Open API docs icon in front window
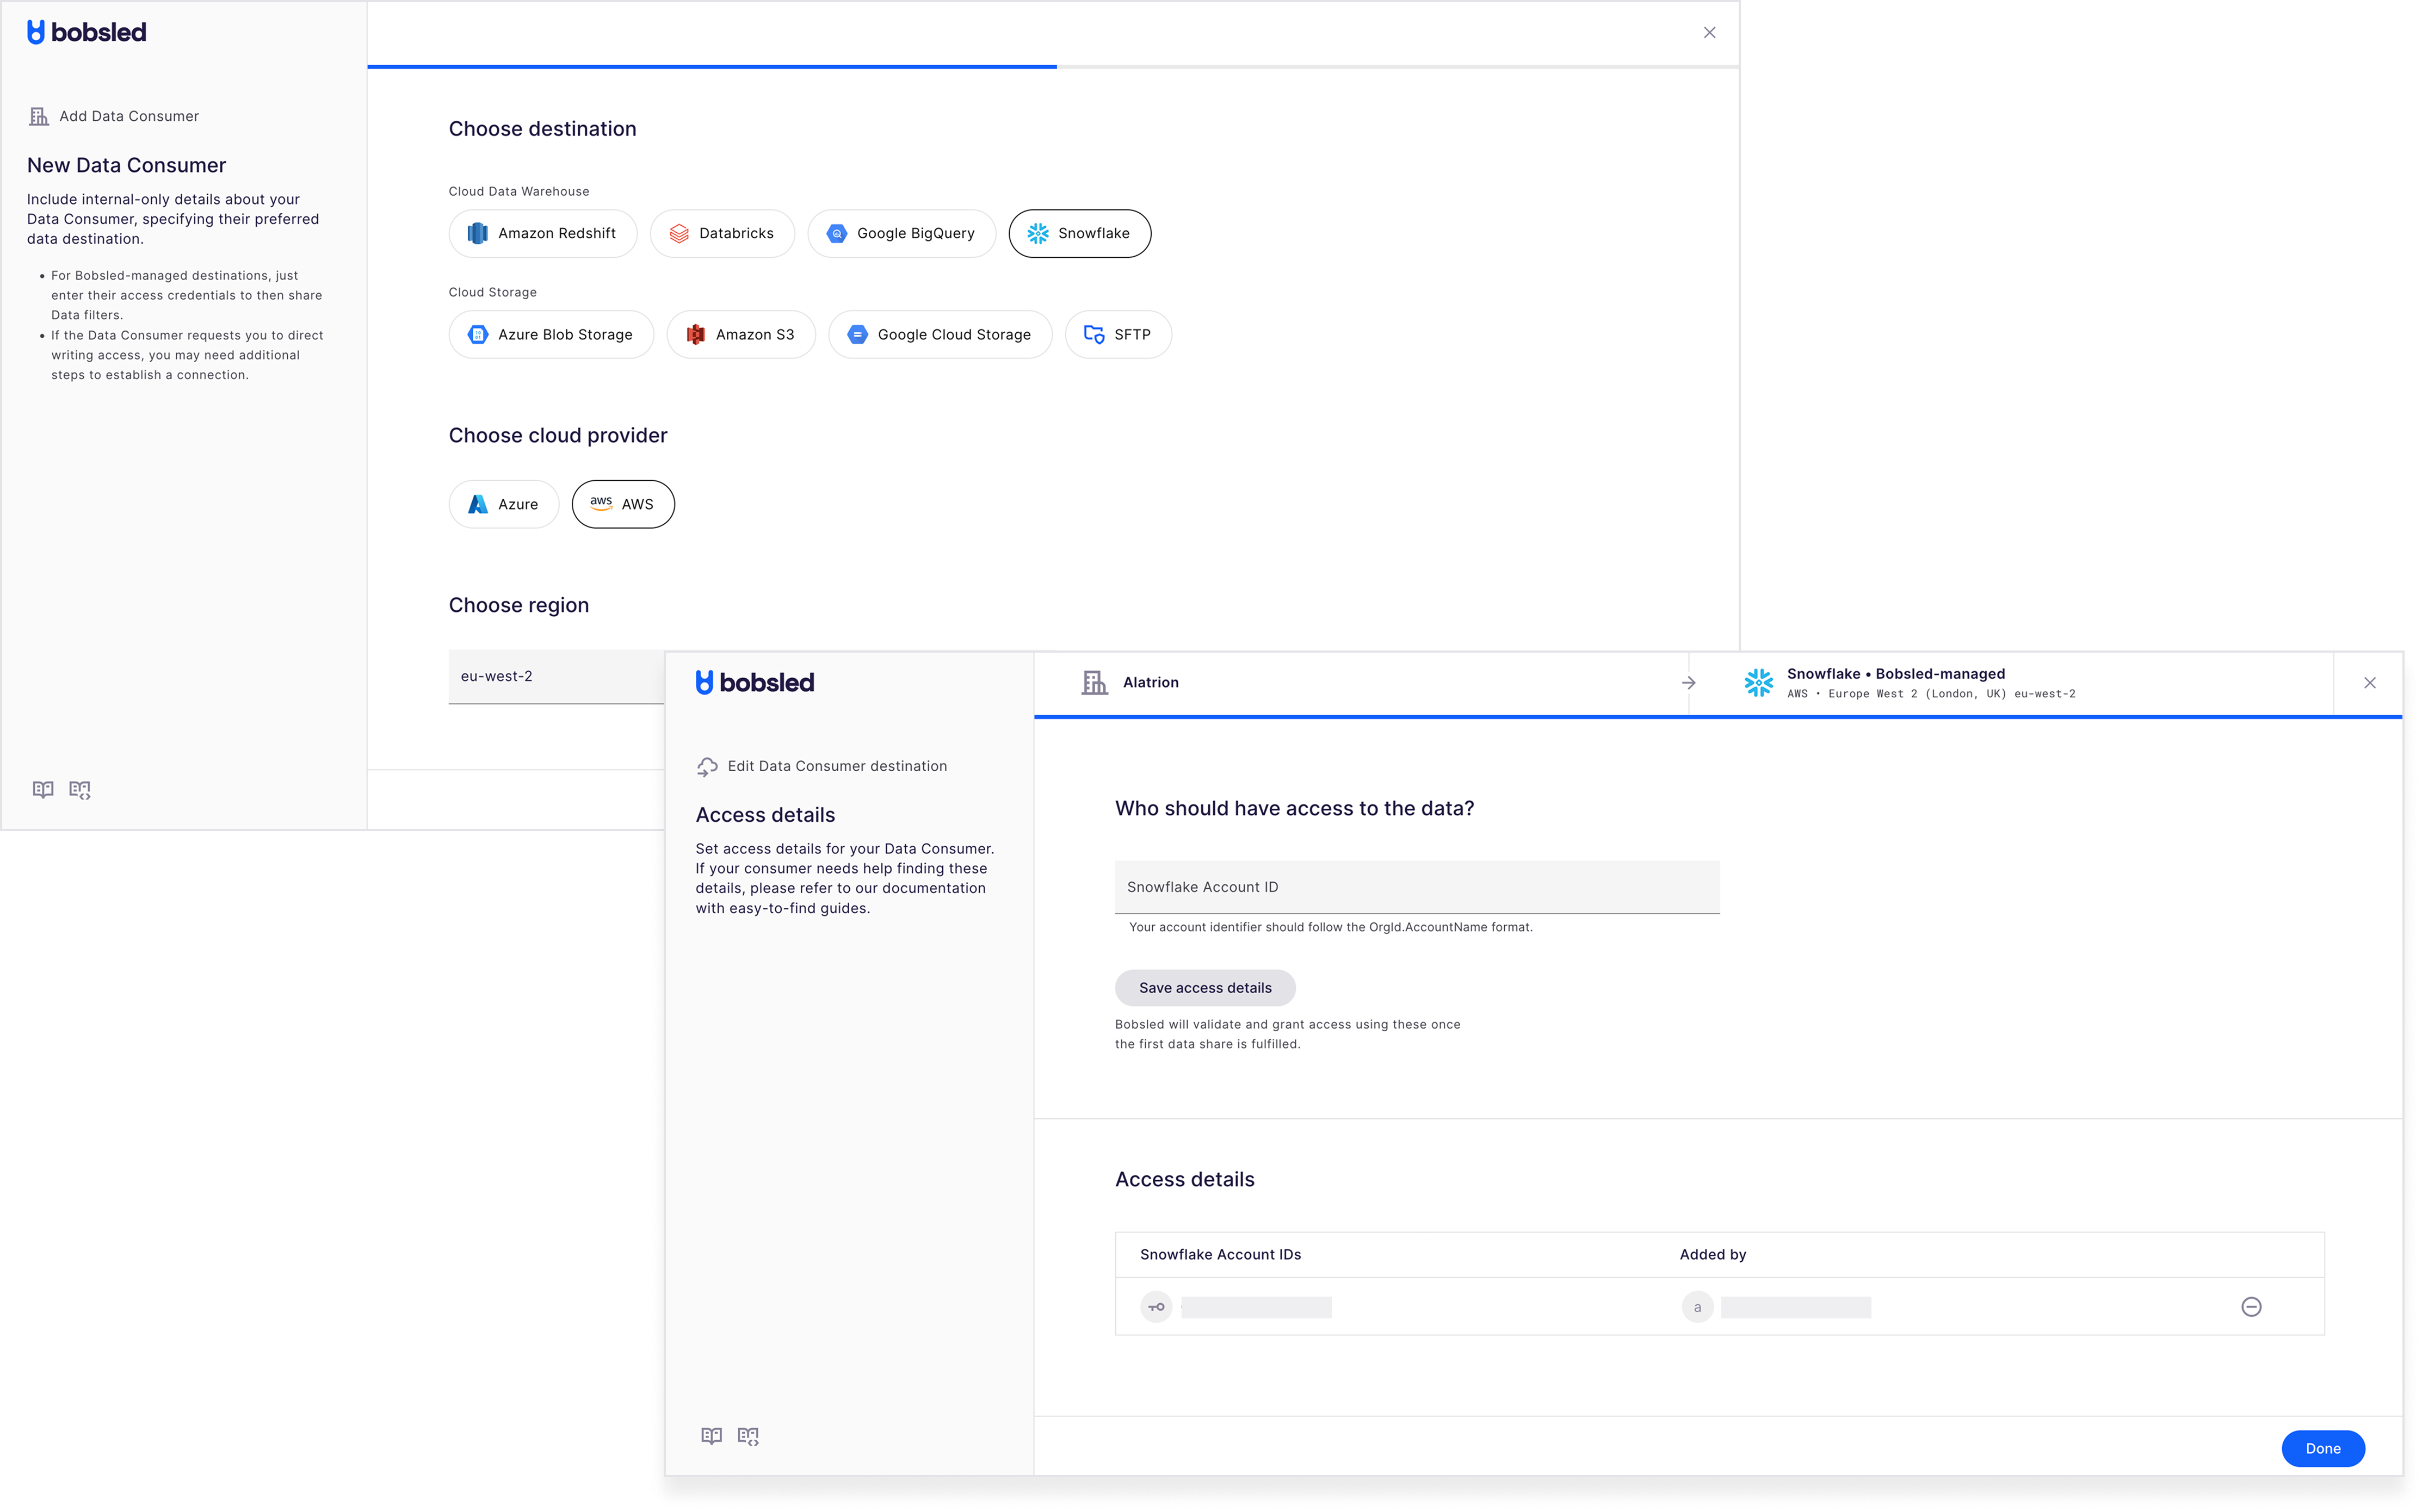This screenshot has width=2422, height=1512. coord(748,1436)
